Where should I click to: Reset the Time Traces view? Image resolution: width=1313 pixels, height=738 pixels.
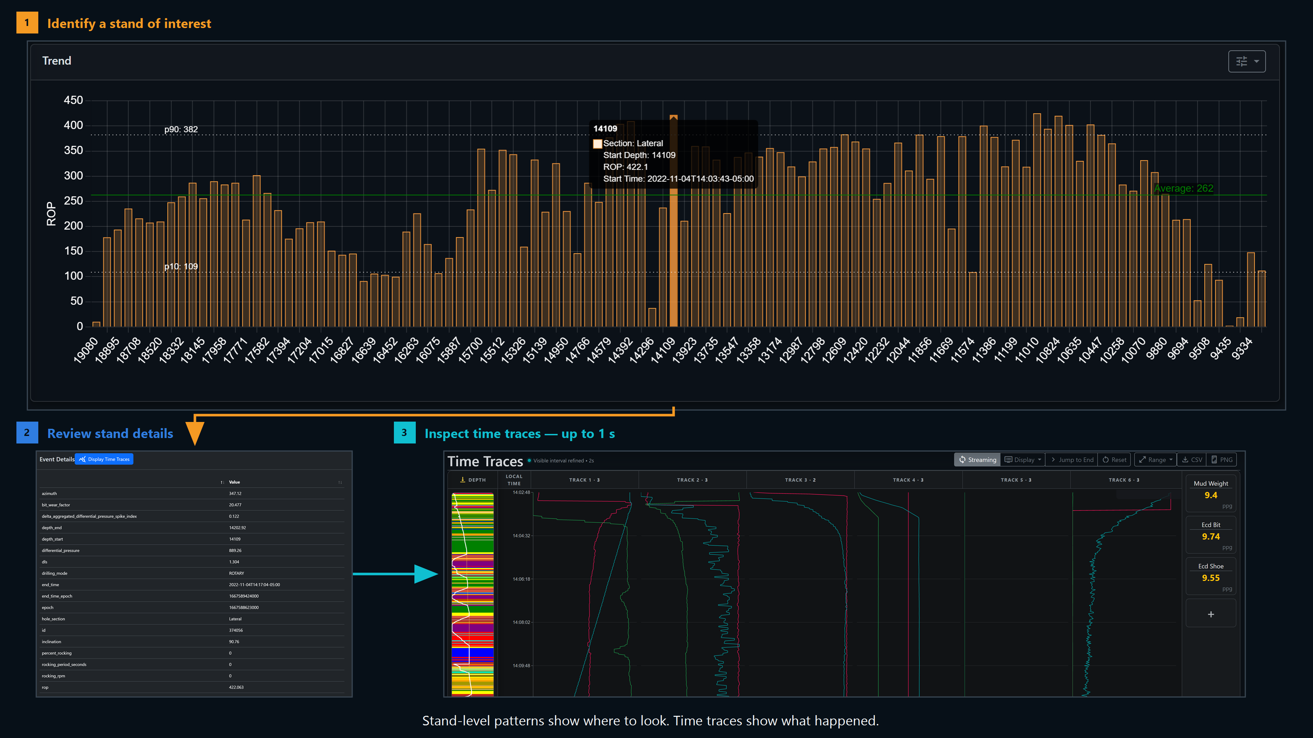tap(1114, 460)
